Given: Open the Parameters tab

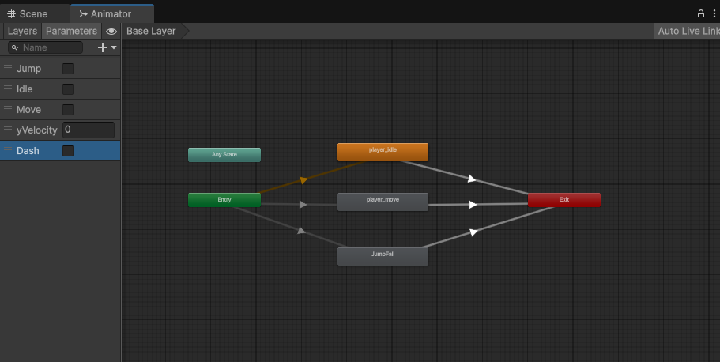Looking at the screenshot, I should 71,32.
